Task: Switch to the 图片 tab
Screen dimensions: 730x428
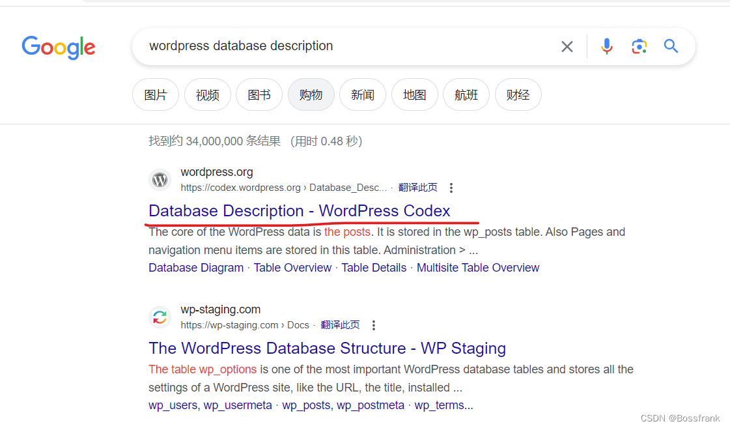Action: 156,95
